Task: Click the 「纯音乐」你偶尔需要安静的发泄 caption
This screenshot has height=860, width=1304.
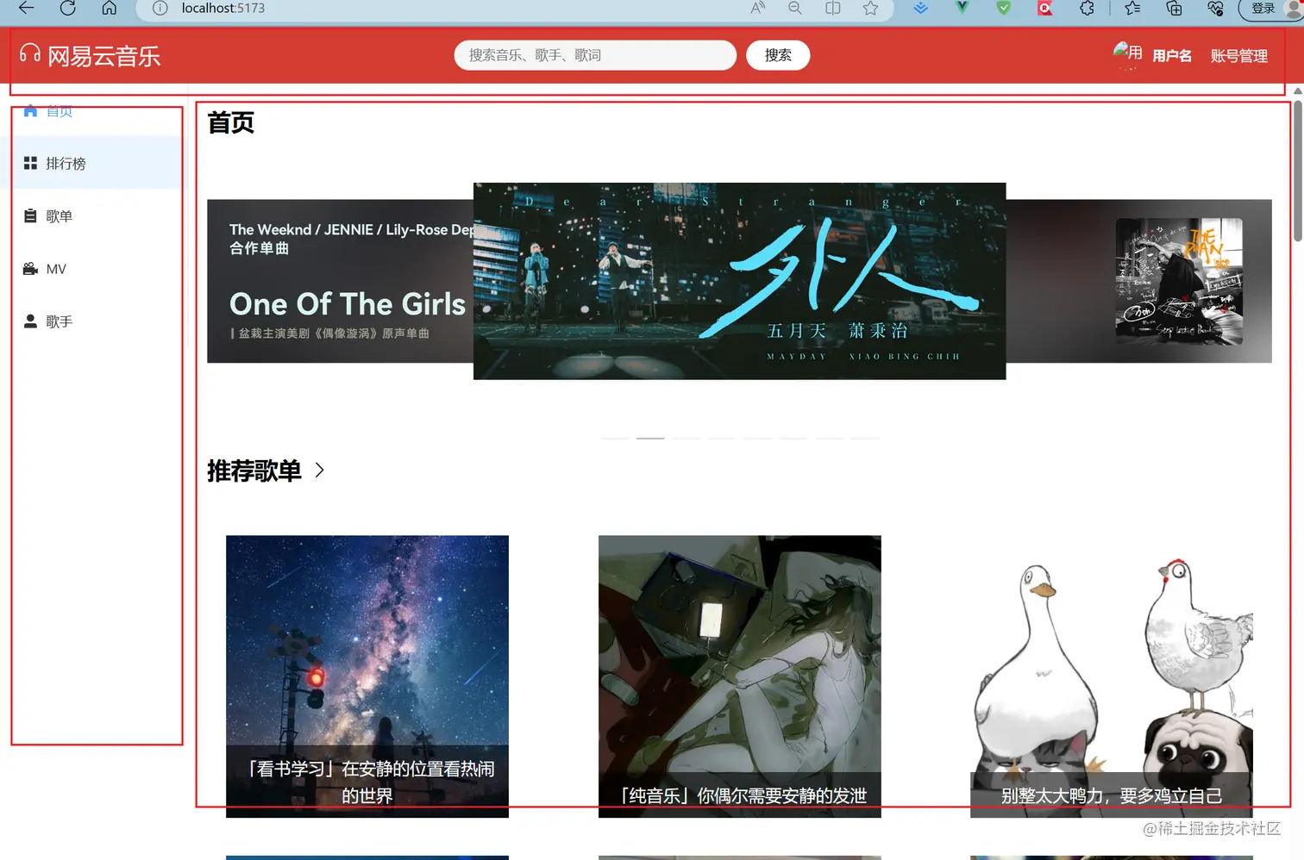Action: tap(740, 795)
